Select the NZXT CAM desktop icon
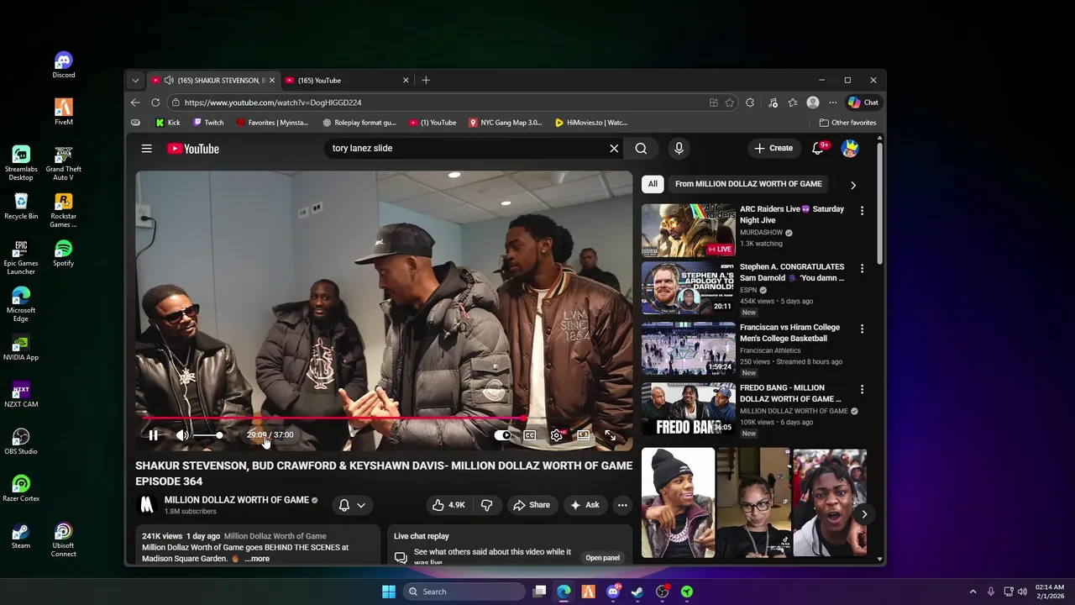This screenshot has height=605, width=1075. 21,394
